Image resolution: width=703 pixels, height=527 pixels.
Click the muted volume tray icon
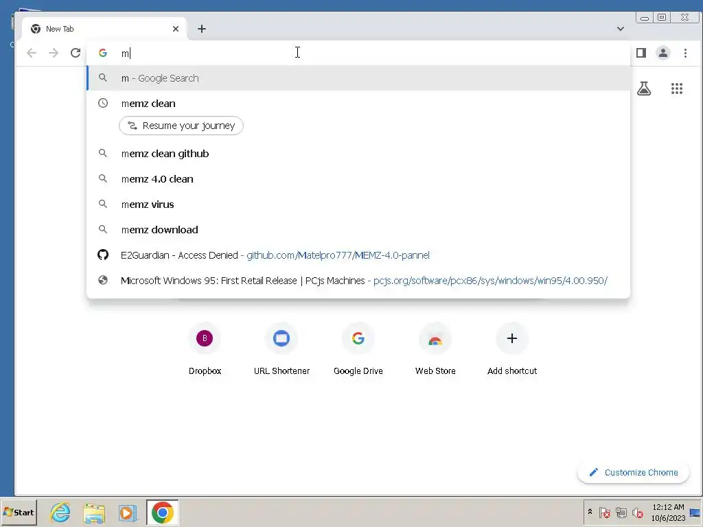click(637, 512)
